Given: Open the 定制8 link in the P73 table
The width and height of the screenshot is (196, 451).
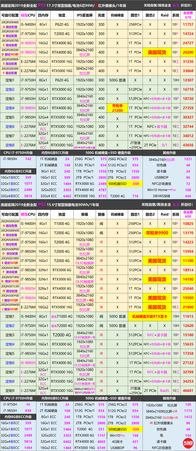Looking at the screenshot, I should [x=10, y=145].
